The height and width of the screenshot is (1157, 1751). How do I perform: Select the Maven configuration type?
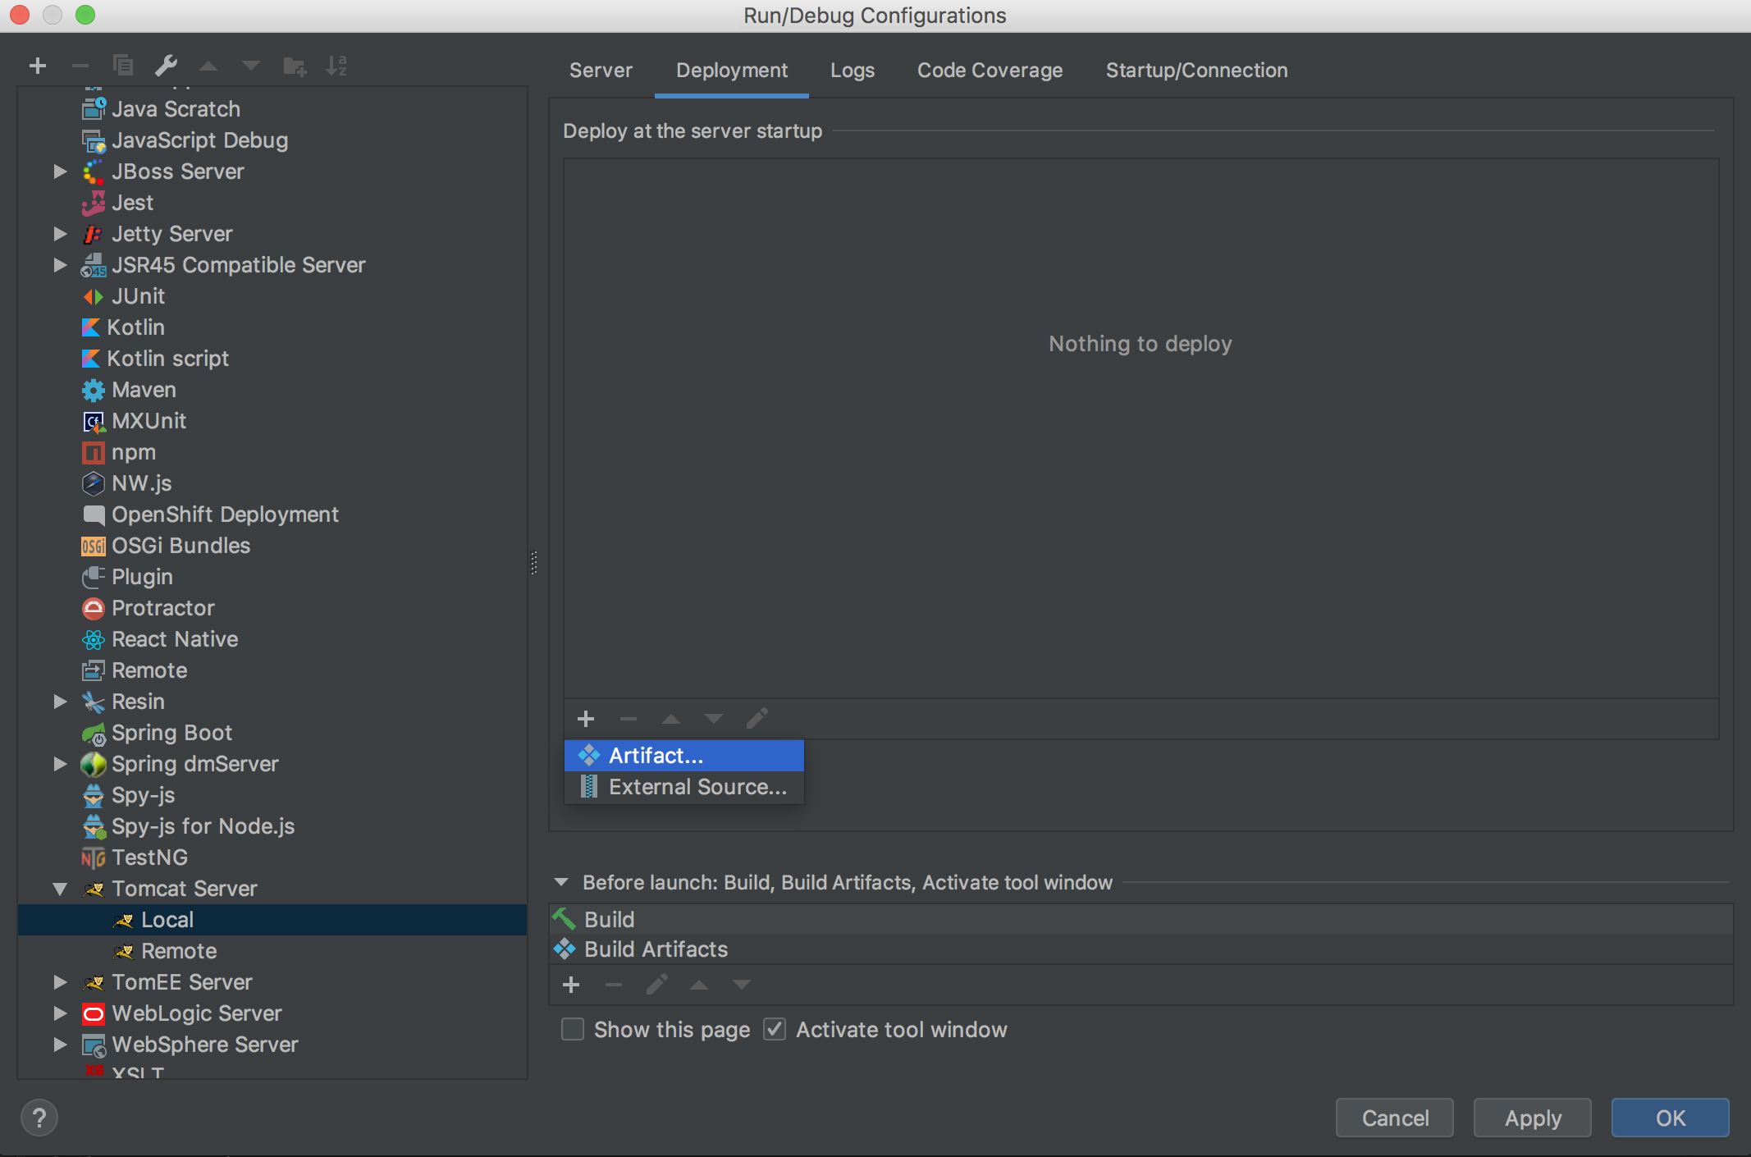tap(144, 390)
